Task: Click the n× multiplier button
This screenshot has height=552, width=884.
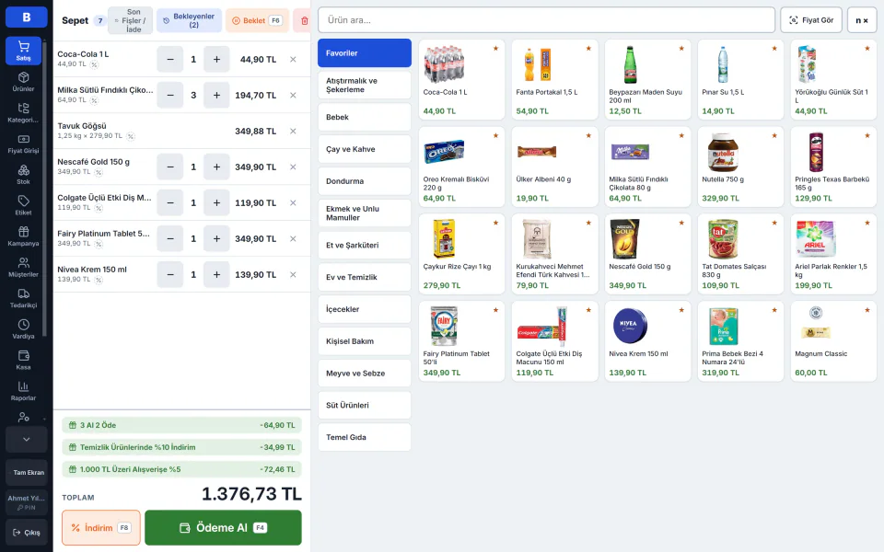Action: click(x=862, y=20)
